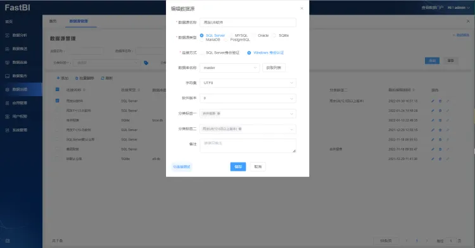Select the SQL Server radio button
This screenshot has width=475, height=248.
[202, 35]
